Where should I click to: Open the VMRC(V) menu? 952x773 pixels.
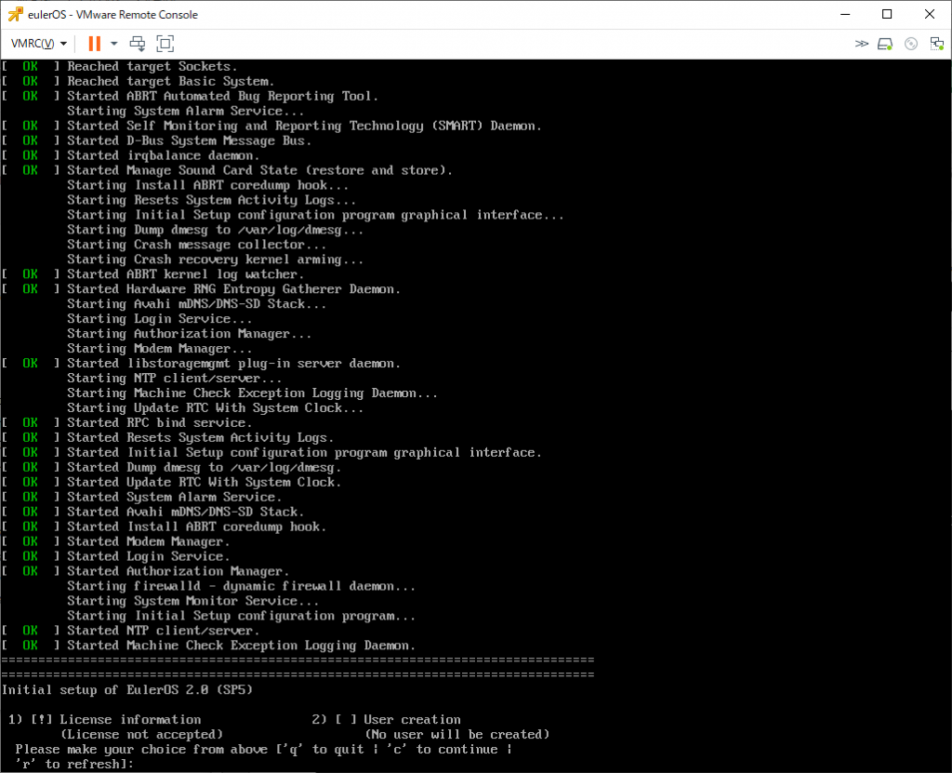click(x=39, y=44)
